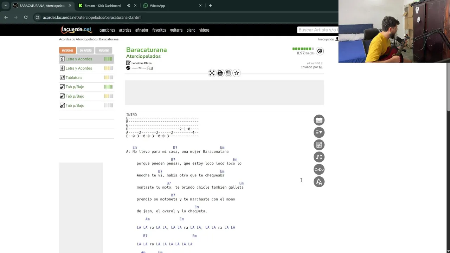450x253 pixels.
Task: Click the transpose notes tool icon
Action: [x=319, y=157]
